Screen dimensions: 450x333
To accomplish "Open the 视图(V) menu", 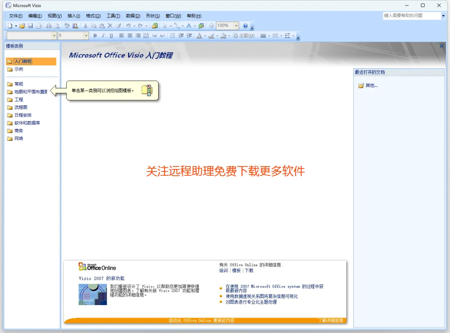I will [55, 16].
